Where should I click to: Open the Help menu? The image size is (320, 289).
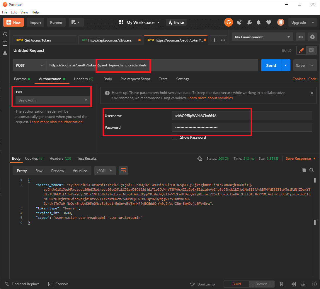coord(35,12)
